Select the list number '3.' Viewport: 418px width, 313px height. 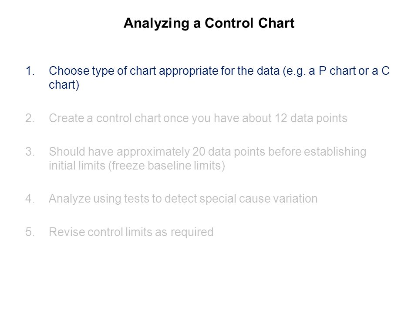[30, 152]
